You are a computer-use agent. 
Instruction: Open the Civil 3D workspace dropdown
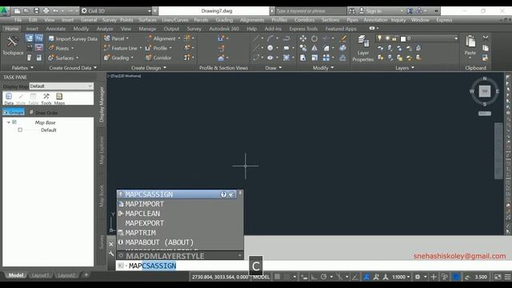117,10
